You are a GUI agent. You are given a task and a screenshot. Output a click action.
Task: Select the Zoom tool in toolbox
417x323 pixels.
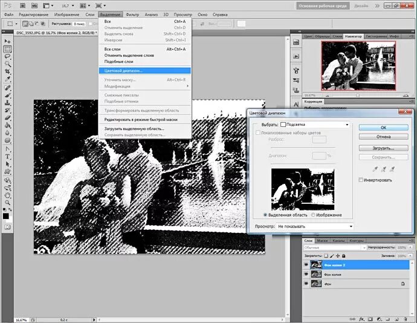(7, 203)
